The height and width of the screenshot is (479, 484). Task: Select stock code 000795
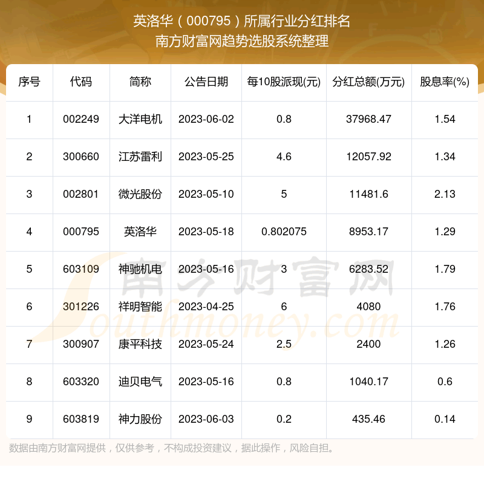coord(81,232)
